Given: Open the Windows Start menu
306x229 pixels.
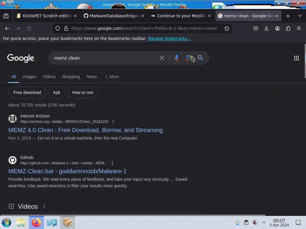Looking at the screenshot, I should (x=7, y=222).
